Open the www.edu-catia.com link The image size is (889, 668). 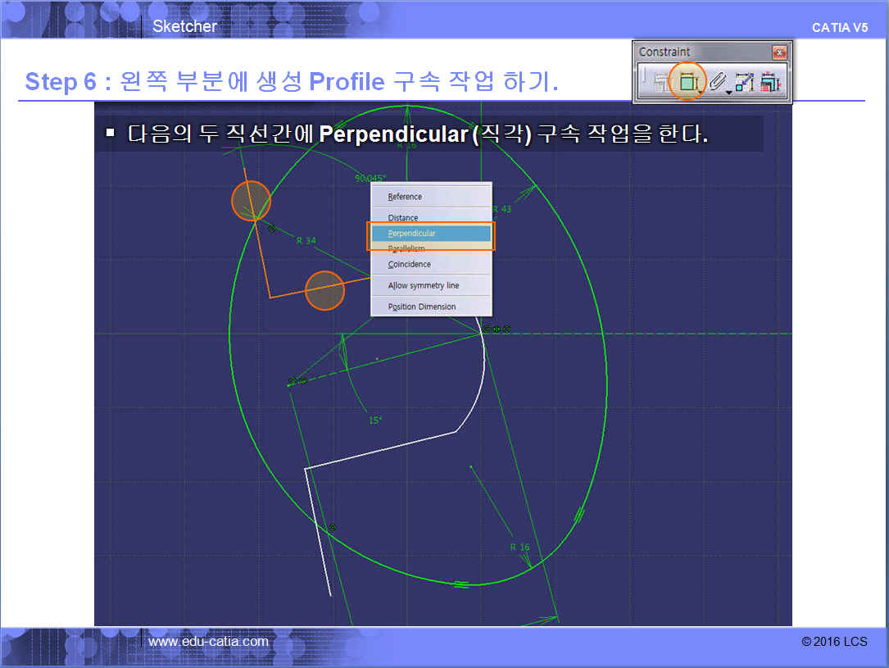pos(208,642)
